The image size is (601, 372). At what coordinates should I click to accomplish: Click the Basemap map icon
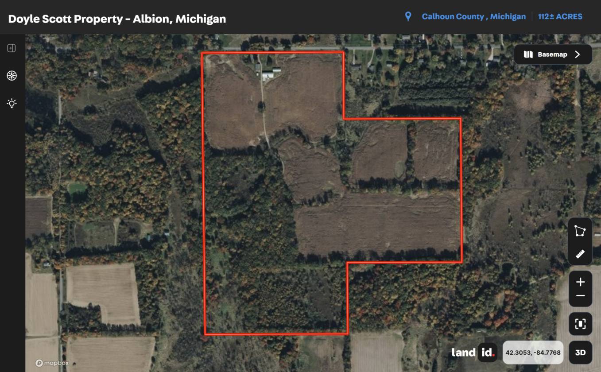click(x=528, y=54)
